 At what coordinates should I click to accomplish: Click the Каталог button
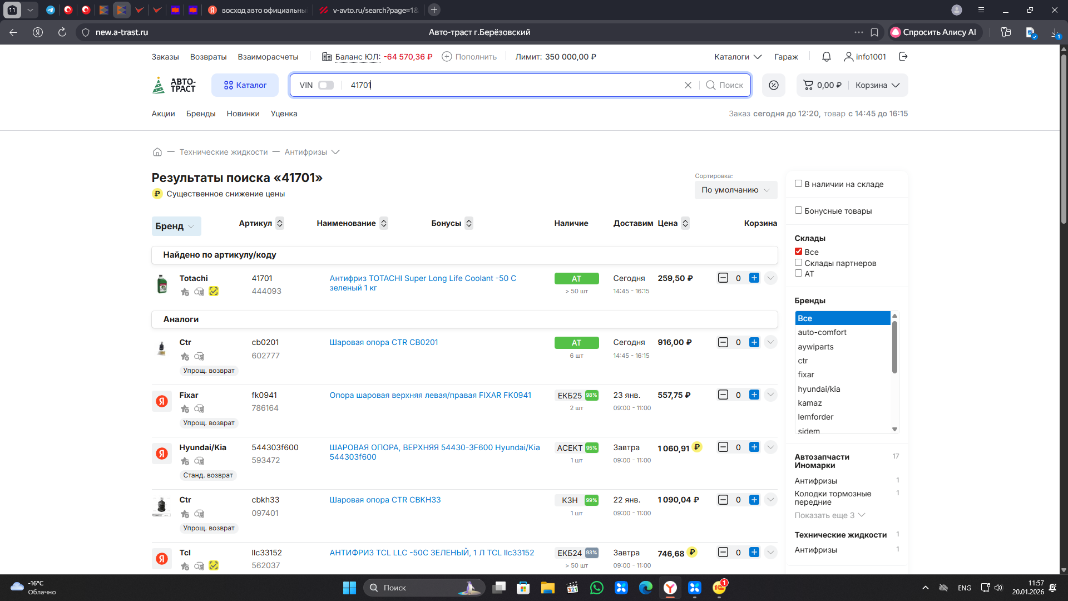[245, 85]
